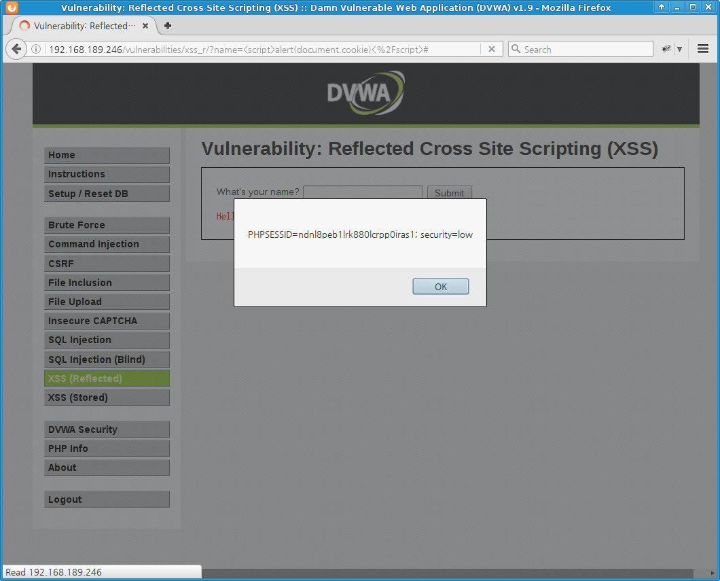
Task: Click the search magnifier icon
Action: point(516,49)
